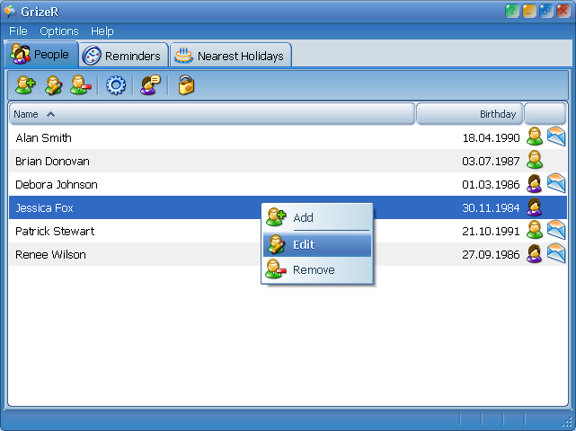Click Alan Smith's green person icon

point(535,136)
